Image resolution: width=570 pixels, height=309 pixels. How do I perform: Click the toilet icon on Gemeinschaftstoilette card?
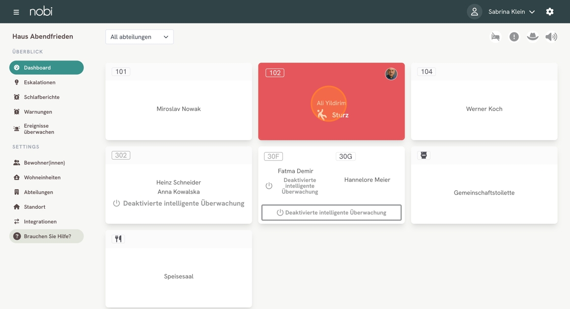click(423, 156)
